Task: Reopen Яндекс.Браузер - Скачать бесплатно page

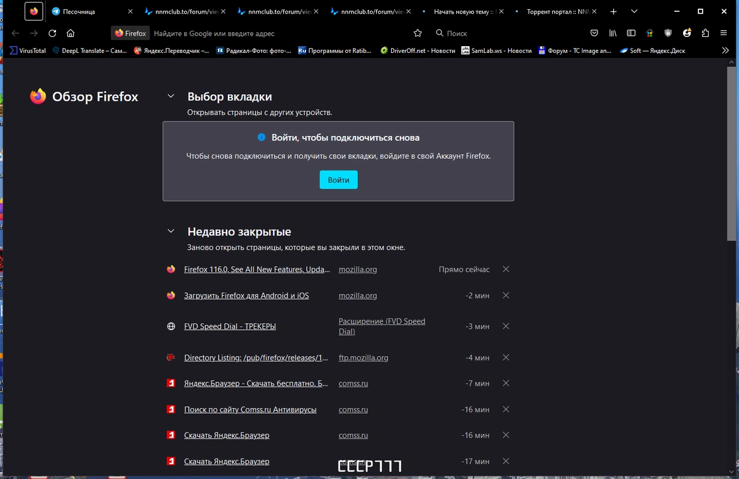Action: pyautogui.click(x=256, y=384)
